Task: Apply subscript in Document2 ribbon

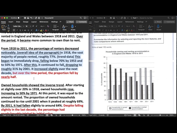Action: (28, 30)
